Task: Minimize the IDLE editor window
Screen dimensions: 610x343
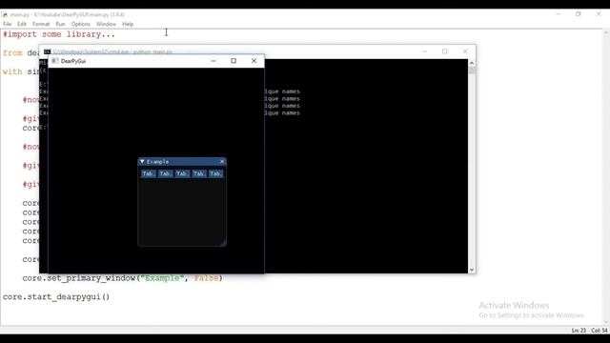Action: (559, 14)
